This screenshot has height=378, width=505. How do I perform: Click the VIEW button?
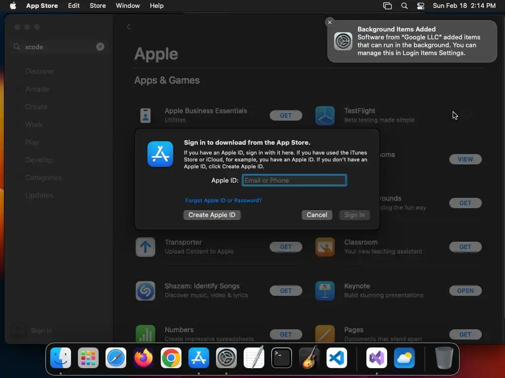tap(466, 159)
